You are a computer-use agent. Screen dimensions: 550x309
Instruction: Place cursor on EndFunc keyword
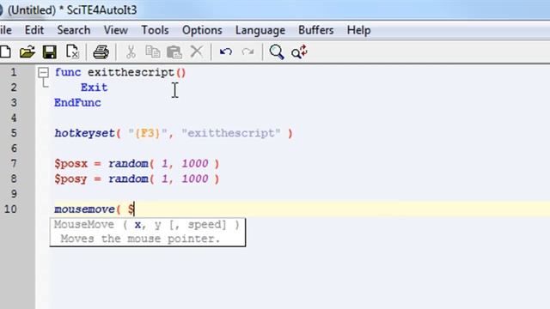[77, 103]
